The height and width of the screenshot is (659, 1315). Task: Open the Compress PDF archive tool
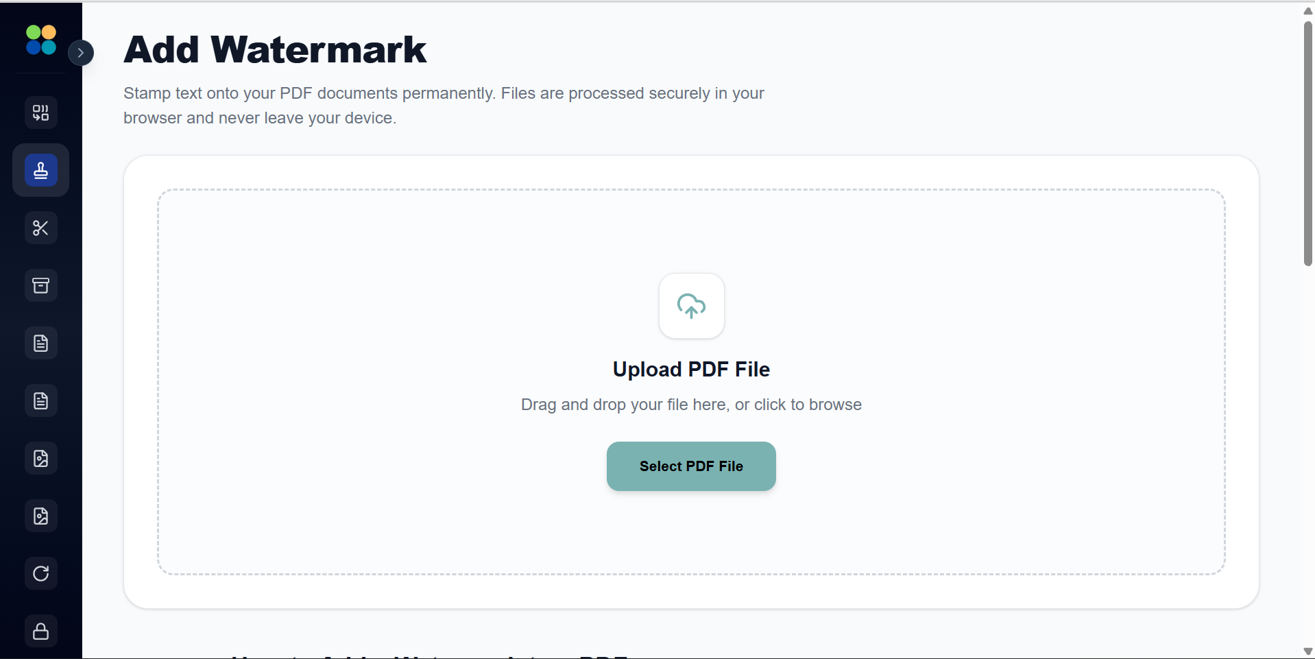[x=40, y=285]
